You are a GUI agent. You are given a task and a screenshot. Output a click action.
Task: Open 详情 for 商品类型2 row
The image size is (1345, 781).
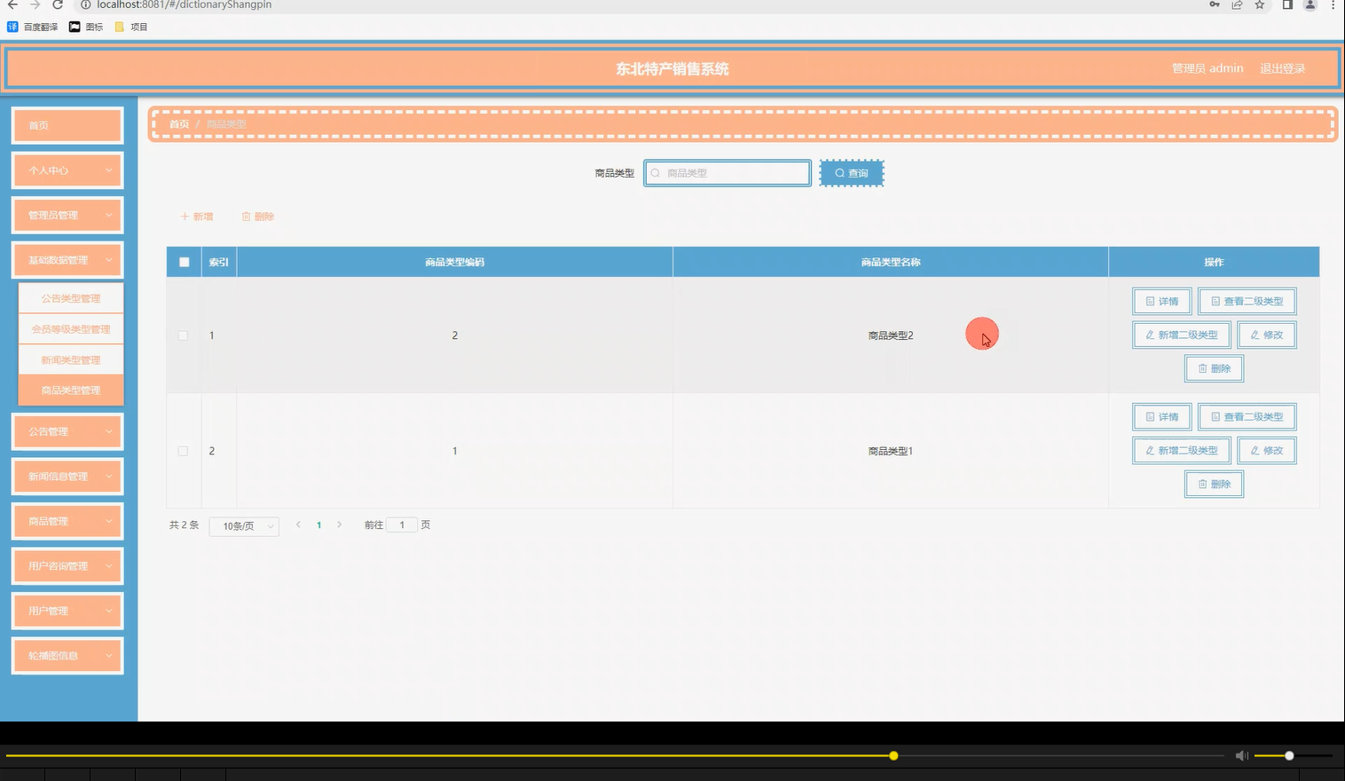tap(1162, 302)
